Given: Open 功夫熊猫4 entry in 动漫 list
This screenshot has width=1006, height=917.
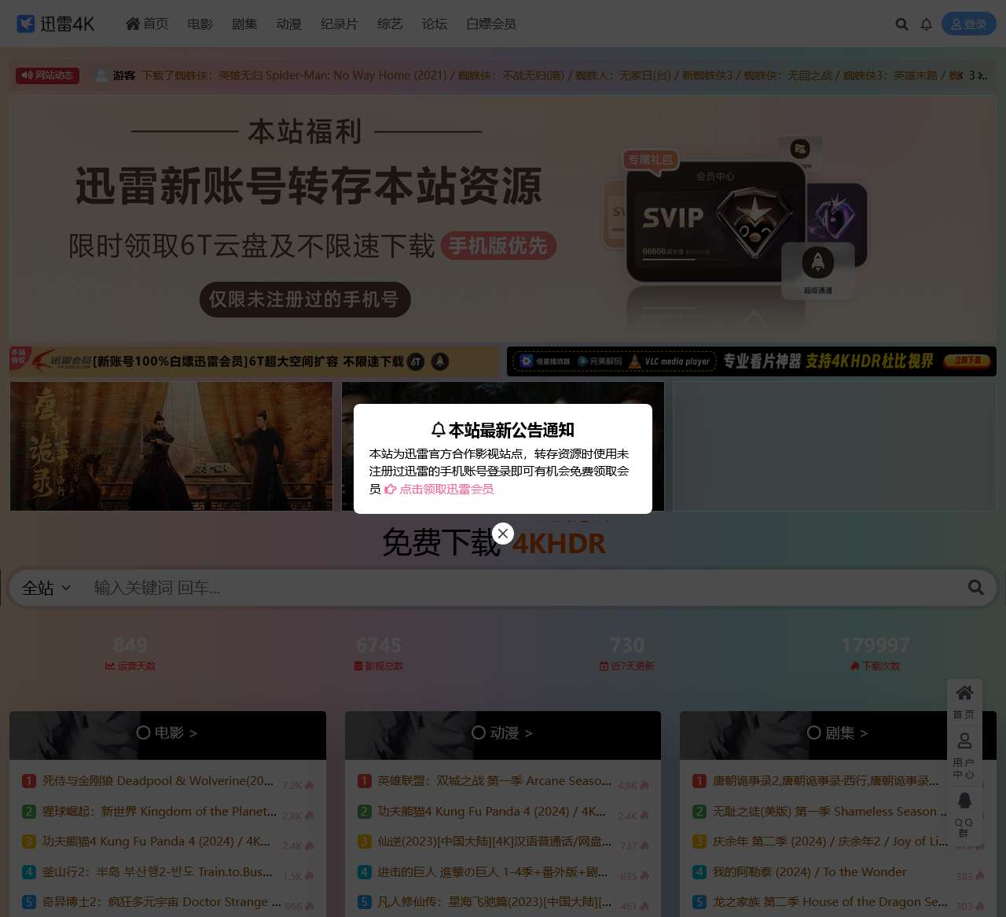Looking at the screenshot, I should pyautogui.click(x=492, y=812).
